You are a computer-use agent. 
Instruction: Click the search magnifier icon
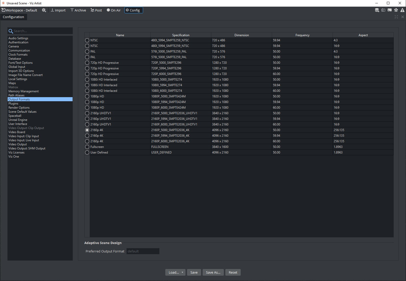(x=11, y=31)
